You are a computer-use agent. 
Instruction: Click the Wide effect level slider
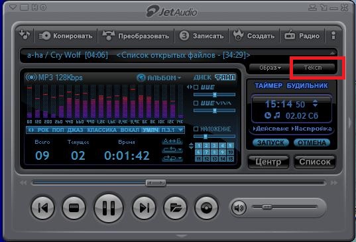[215, 95]
